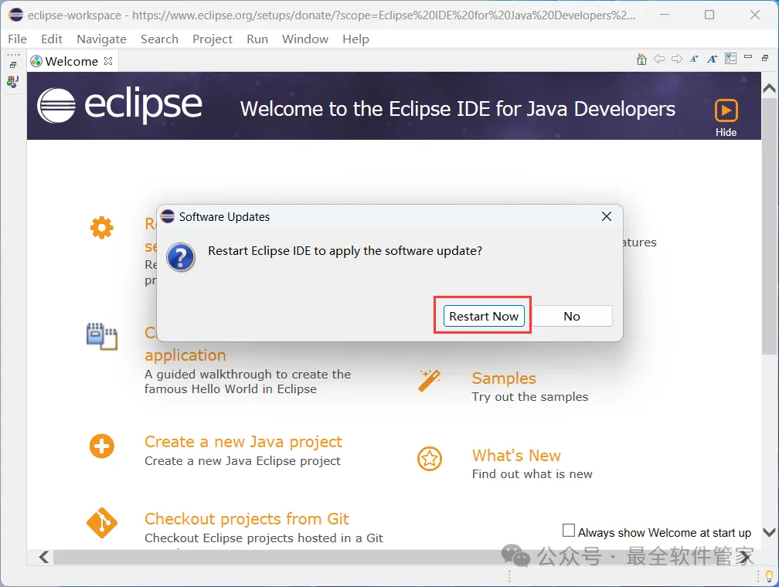779x587 pixels.
Task: Click the What's New star icon
Action: pos(430,458)
